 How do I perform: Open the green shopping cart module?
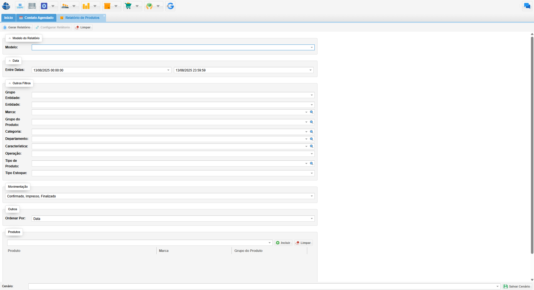(128, 6)
